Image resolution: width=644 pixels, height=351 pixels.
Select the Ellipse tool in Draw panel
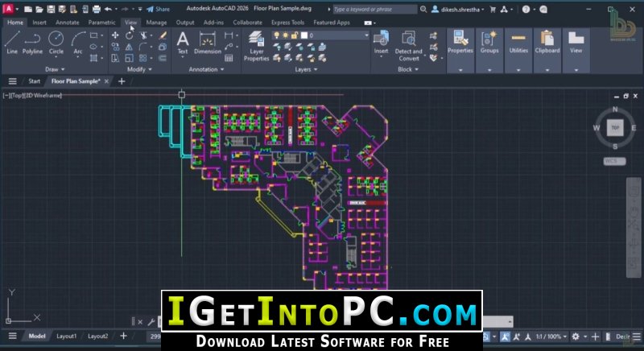93,47
